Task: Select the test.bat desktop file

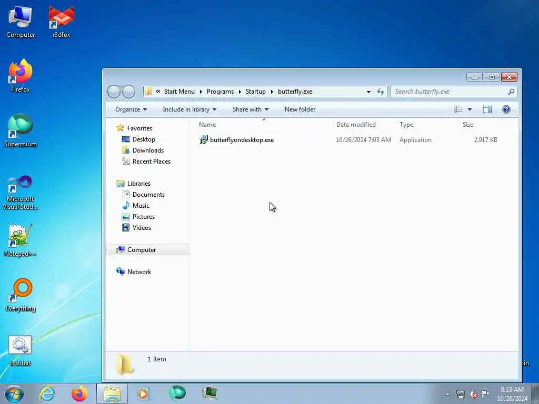Action: 21,350
